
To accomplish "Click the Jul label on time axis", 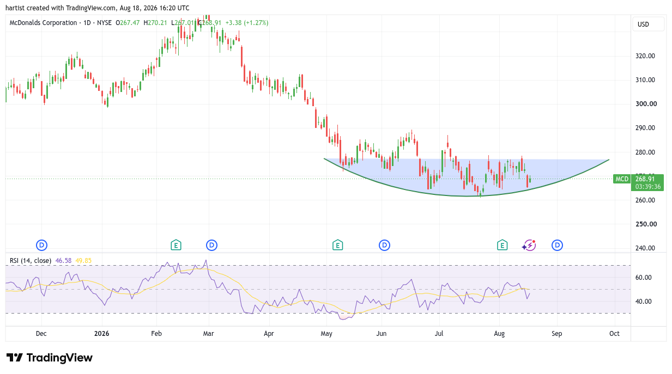I will (x=439, y=333).
